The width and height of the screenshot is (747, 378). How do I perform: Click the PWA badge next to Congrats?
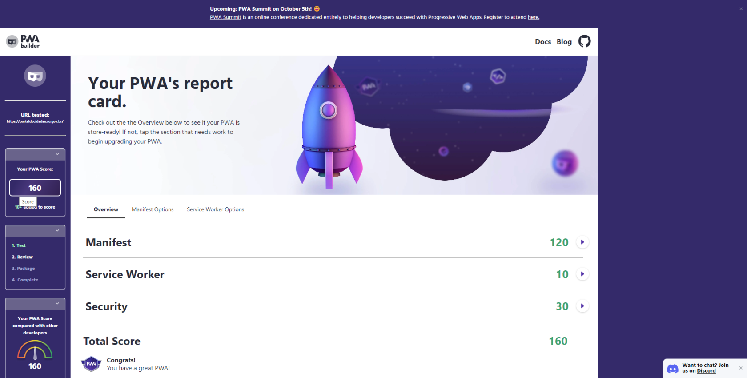pos(91,364)
